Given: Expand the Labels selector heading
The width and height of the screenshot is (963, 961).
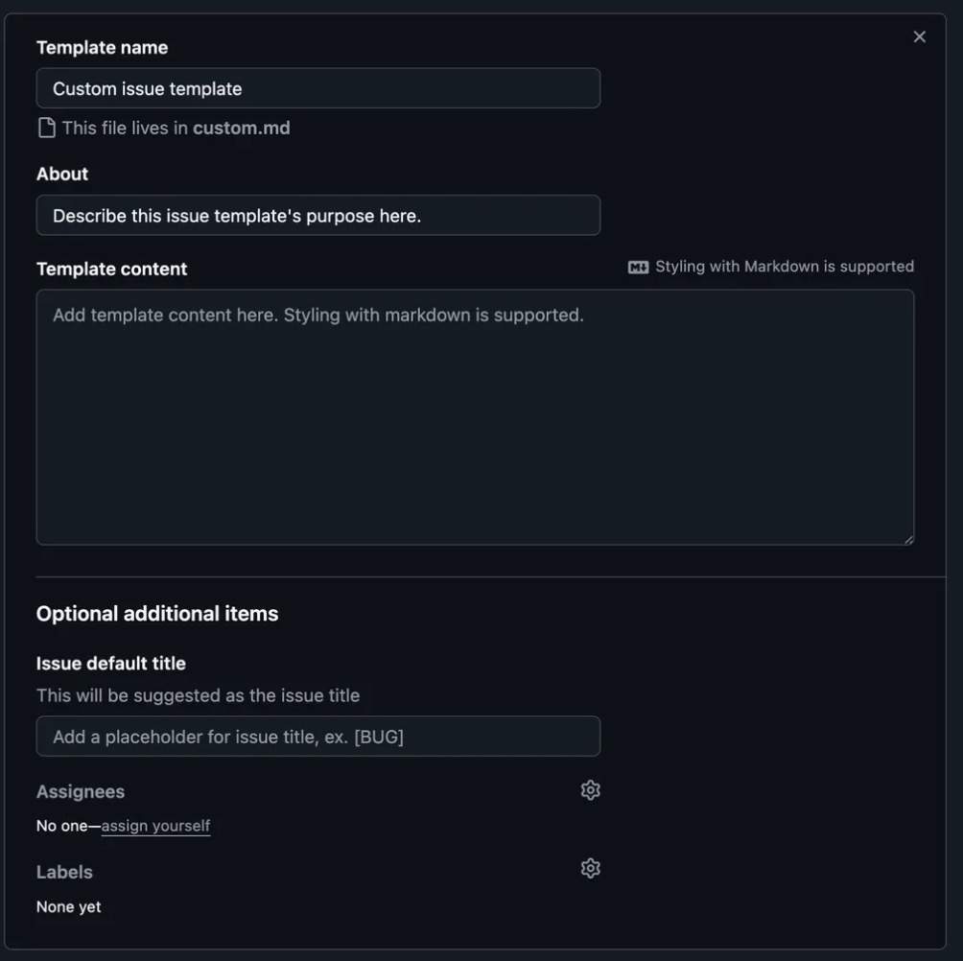Looking at the screenshot, I should point(64,873).
